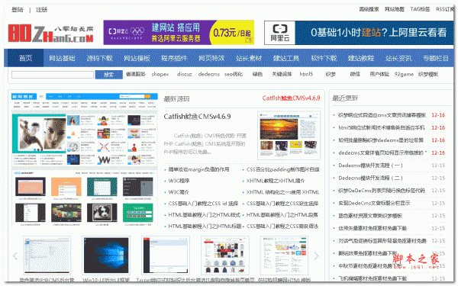This screenshot has height=286, width=458.
Task: Open RSS订阅 link
Action: (x=445, y=9)
